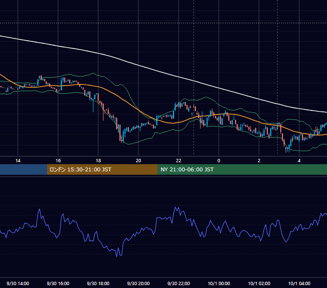Click the "16" hour label on chart axis
The height and width of the screenshot is (288, 327).
coord(58,161)
